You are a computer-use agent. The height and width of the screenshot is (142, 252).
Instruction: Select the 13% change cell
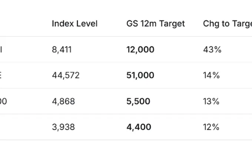[211, 101]
